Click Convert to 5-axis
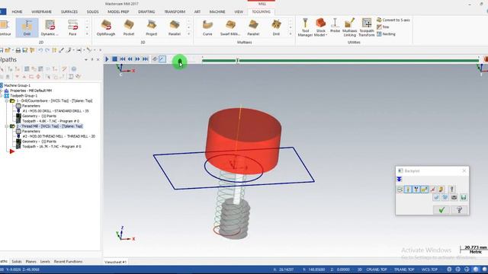 pos(393,20)
